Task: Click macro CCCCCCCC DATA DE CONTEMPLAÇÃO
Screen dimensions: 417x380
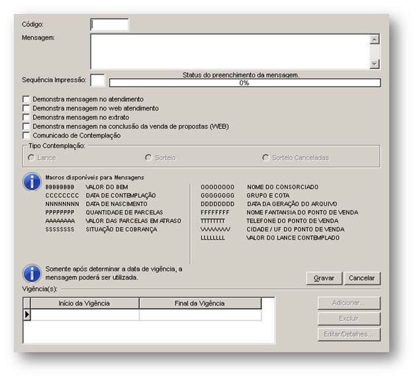Action: 101,196
